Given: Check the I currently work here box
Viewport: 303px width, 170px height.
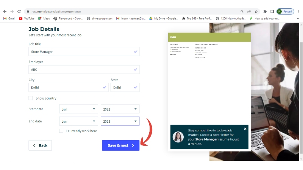Looking at the screenshot, I should [61, 131].
